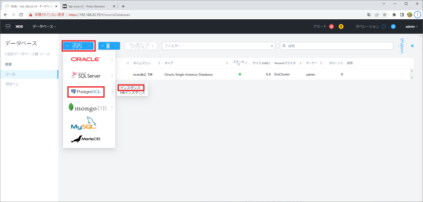
Task: Expand the PostgreSQL submenu chevron
Action: click(112, 91)
